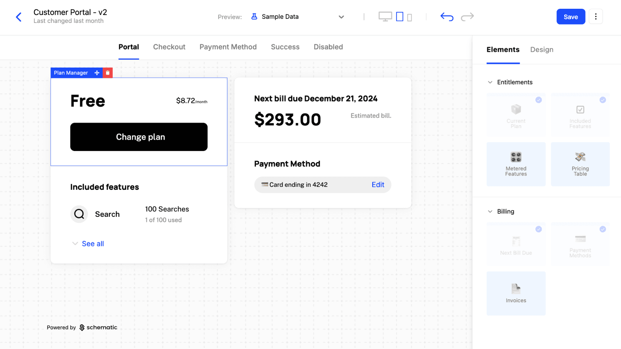The image size is (621, 349).
Task: Collapse the Billing section
Action: (490, 211)
